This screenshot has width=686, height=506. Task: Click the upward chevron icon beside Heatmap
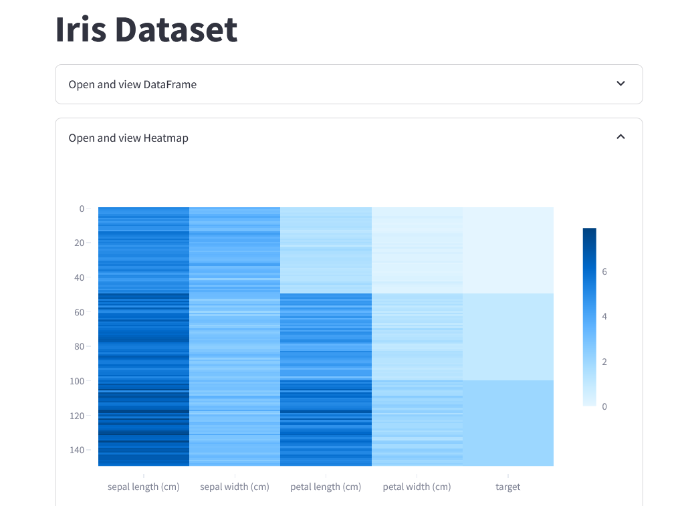coord(620,137)
